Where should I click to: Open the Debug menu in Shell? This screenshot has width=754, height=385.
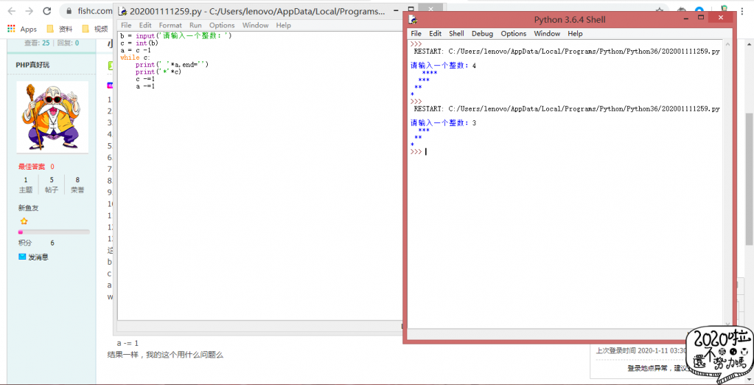point(482,33)
